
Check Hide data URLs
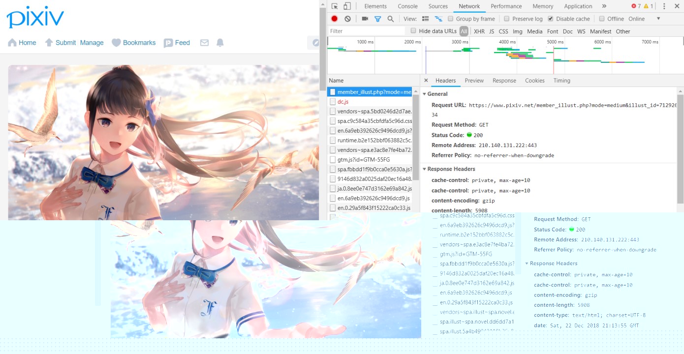tap(413, 31)
